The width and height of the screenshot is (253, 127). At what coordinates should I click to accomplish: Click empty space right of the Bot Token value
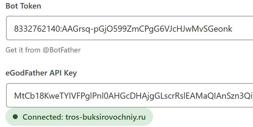click(x=242, y=29)
